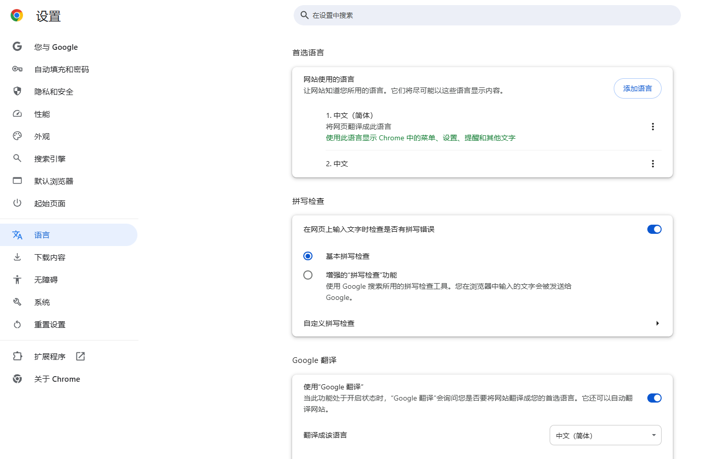Click Google 翻译 section heading

point(314,360)
